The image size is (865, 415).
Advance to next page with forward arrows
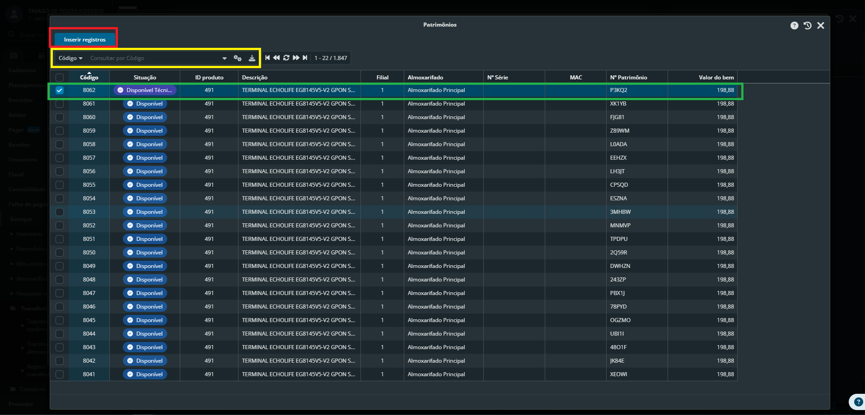pos(296,58)
